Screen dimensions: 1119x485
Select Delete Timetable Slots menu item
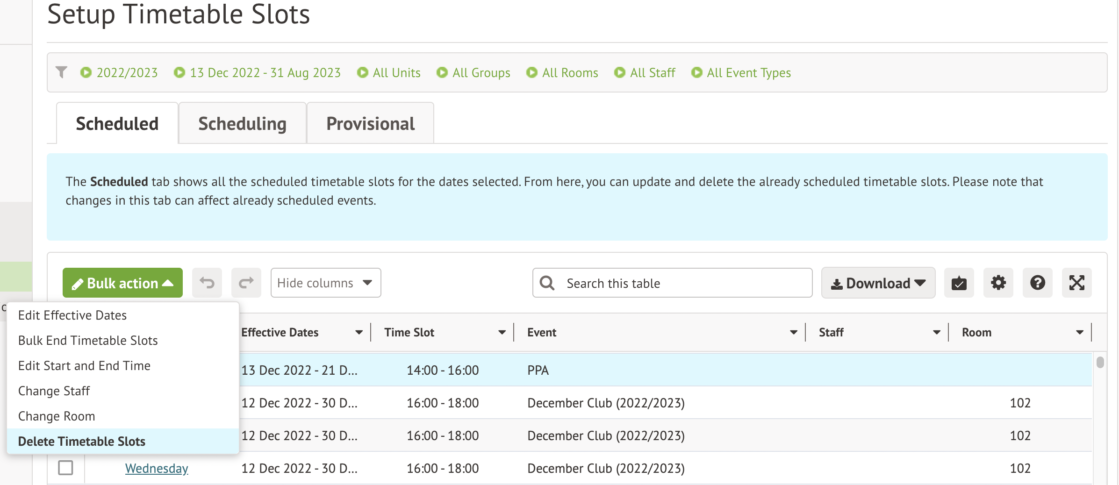82,441
